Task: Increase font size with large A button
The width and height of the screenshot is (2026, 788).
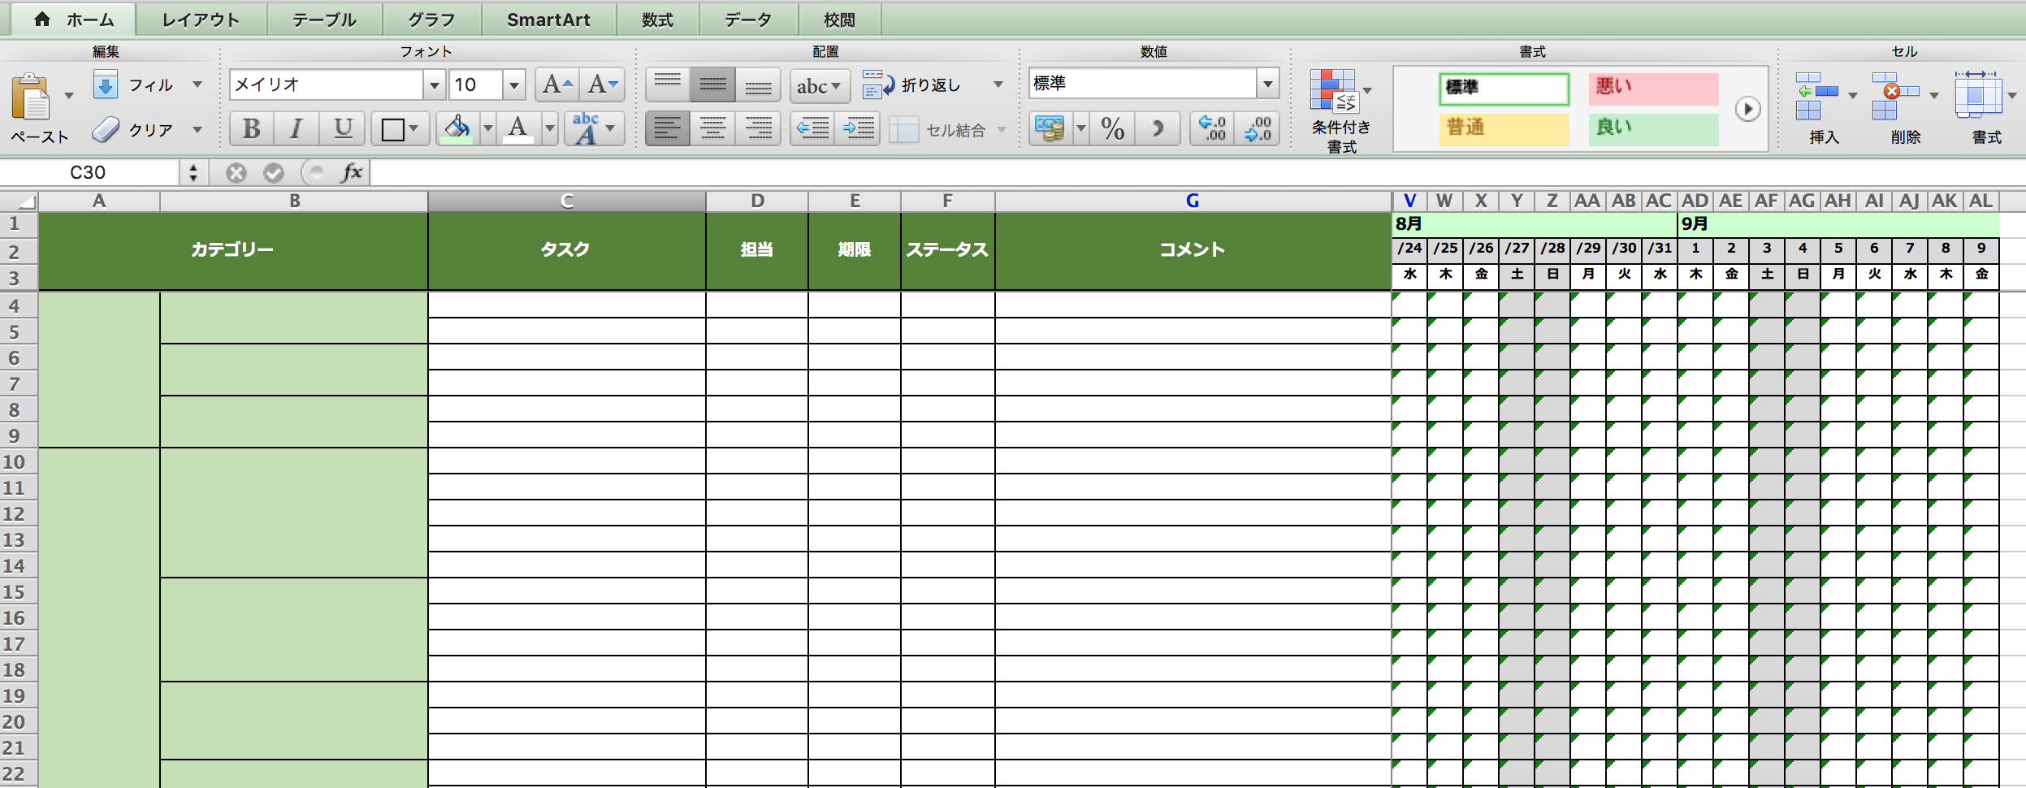Action: [557, 84]
